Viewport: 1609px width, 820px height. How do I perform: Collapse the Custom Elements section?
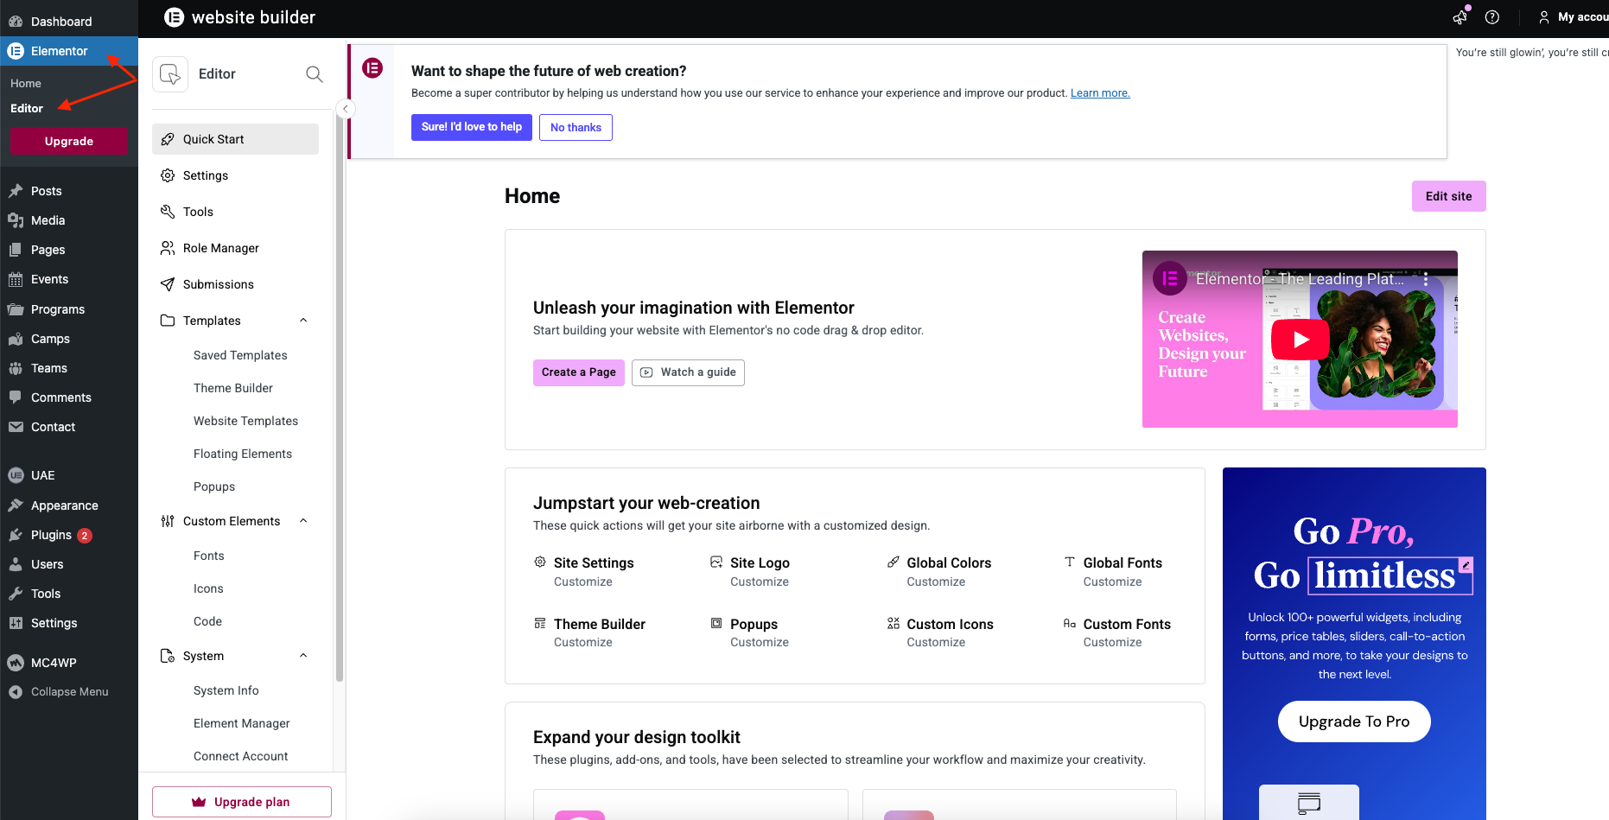[x=303, y=521]
